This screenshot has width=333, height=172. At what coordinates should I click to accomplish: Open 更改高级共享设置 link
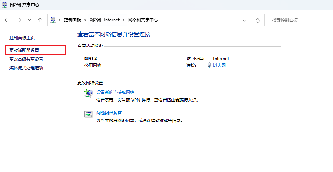pyautogui.click(x=26, y=59)
